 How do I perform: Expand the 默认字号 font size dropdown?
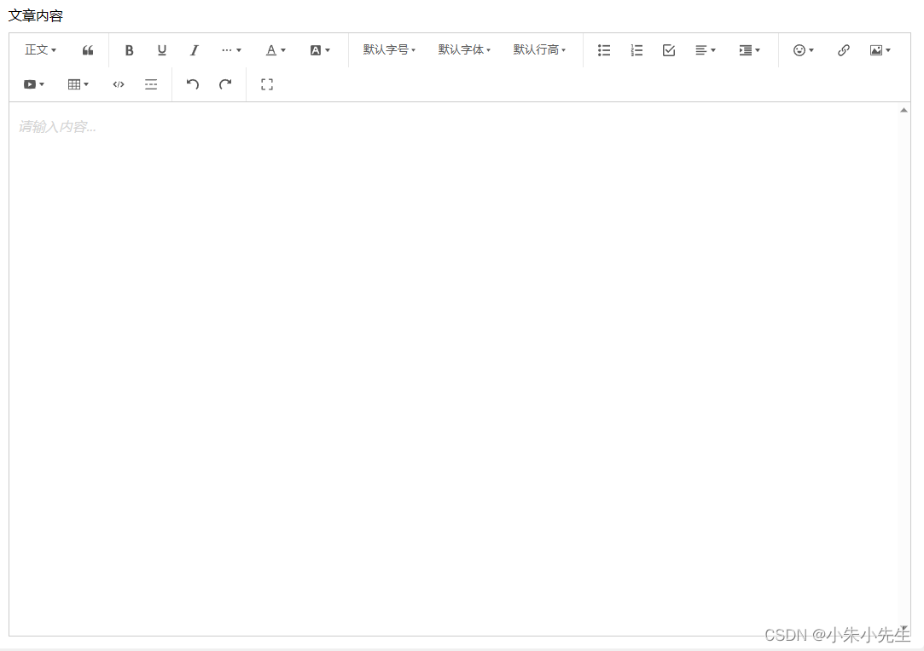389,50
